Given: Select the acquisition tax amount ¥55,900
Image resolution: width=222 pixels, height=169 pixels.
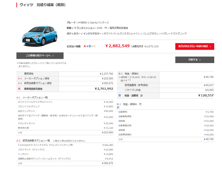Looking at the screenshot, I should pos(209,117).
